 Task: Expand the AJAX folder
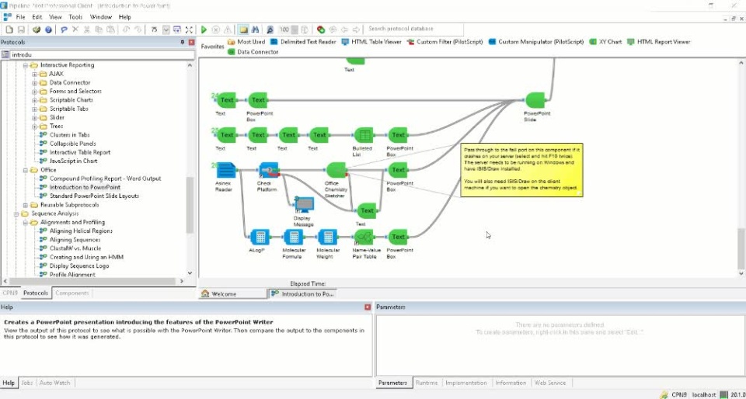tap(35, 74)
